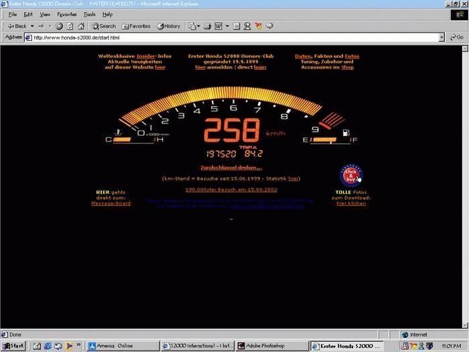
Task: Click the Zündschlüssel drehen link
Action: (x=231, y=168)
